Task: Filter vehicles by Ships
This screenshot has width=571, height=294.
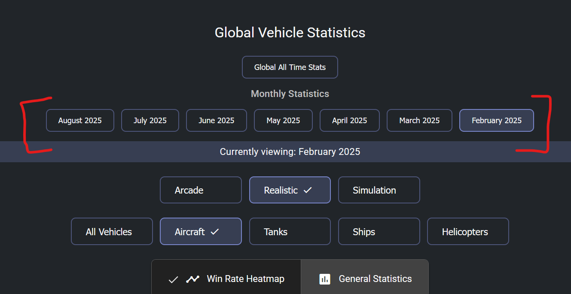Action: click(x=379, y=232)
